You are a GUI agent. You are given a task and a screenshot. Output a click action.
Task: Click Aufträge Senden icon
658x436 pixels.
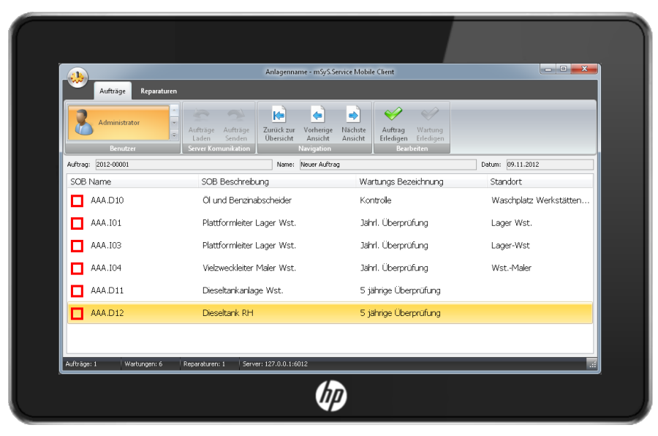point(235,123)
